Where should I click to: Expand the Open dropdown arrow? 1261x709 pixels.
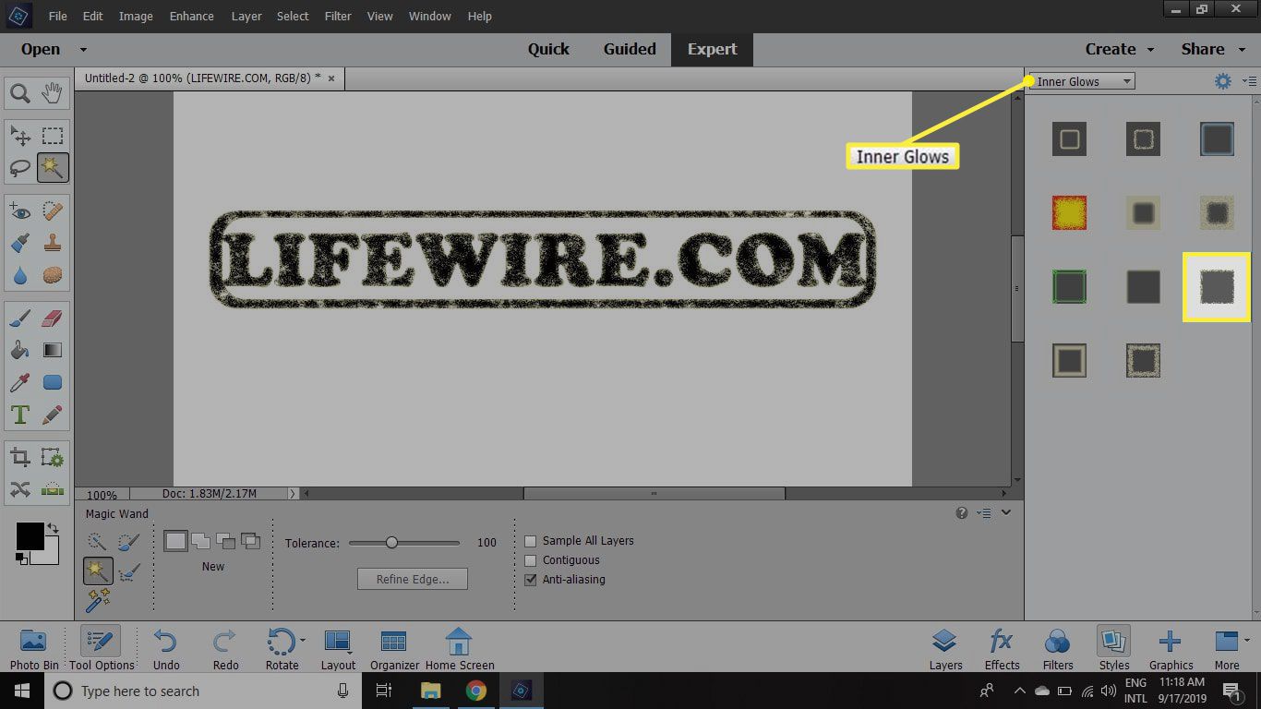coord(83,50)
